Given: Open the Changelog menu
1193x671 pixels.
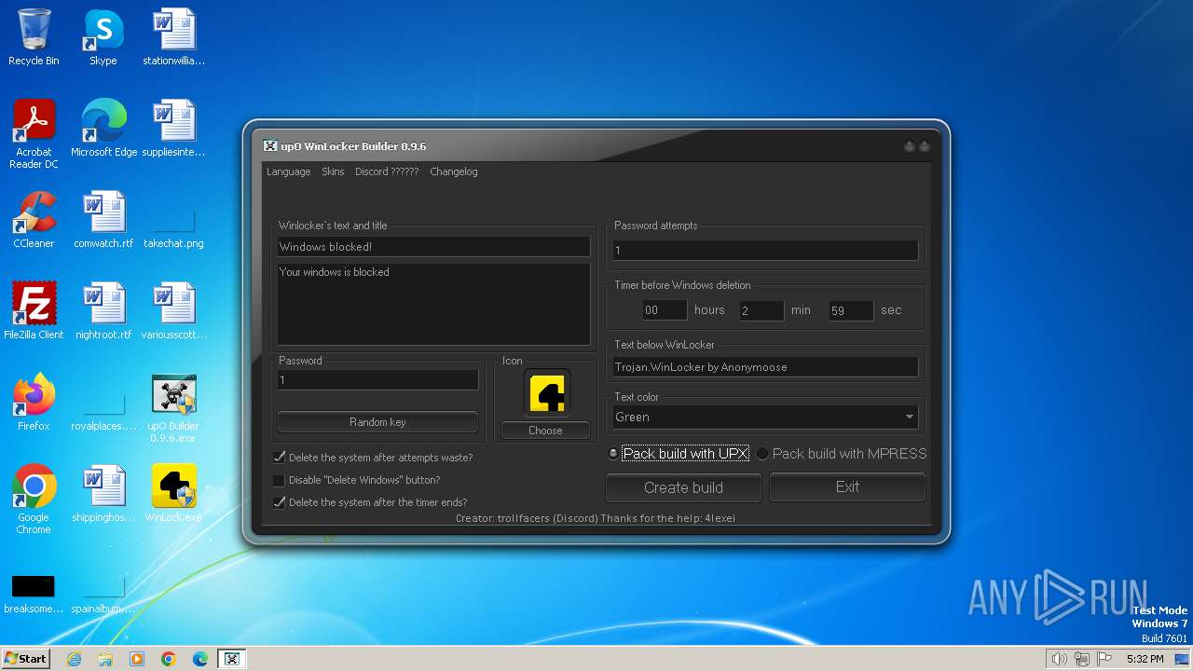Looking at the screenshot, I should [x=454, y=171].
